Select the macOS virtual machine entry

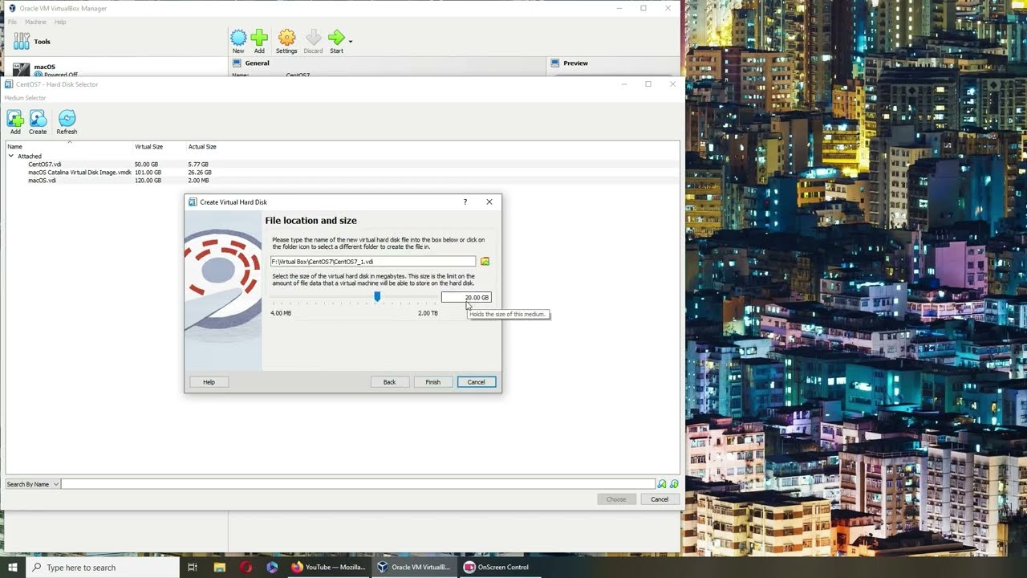click(116, 70)
